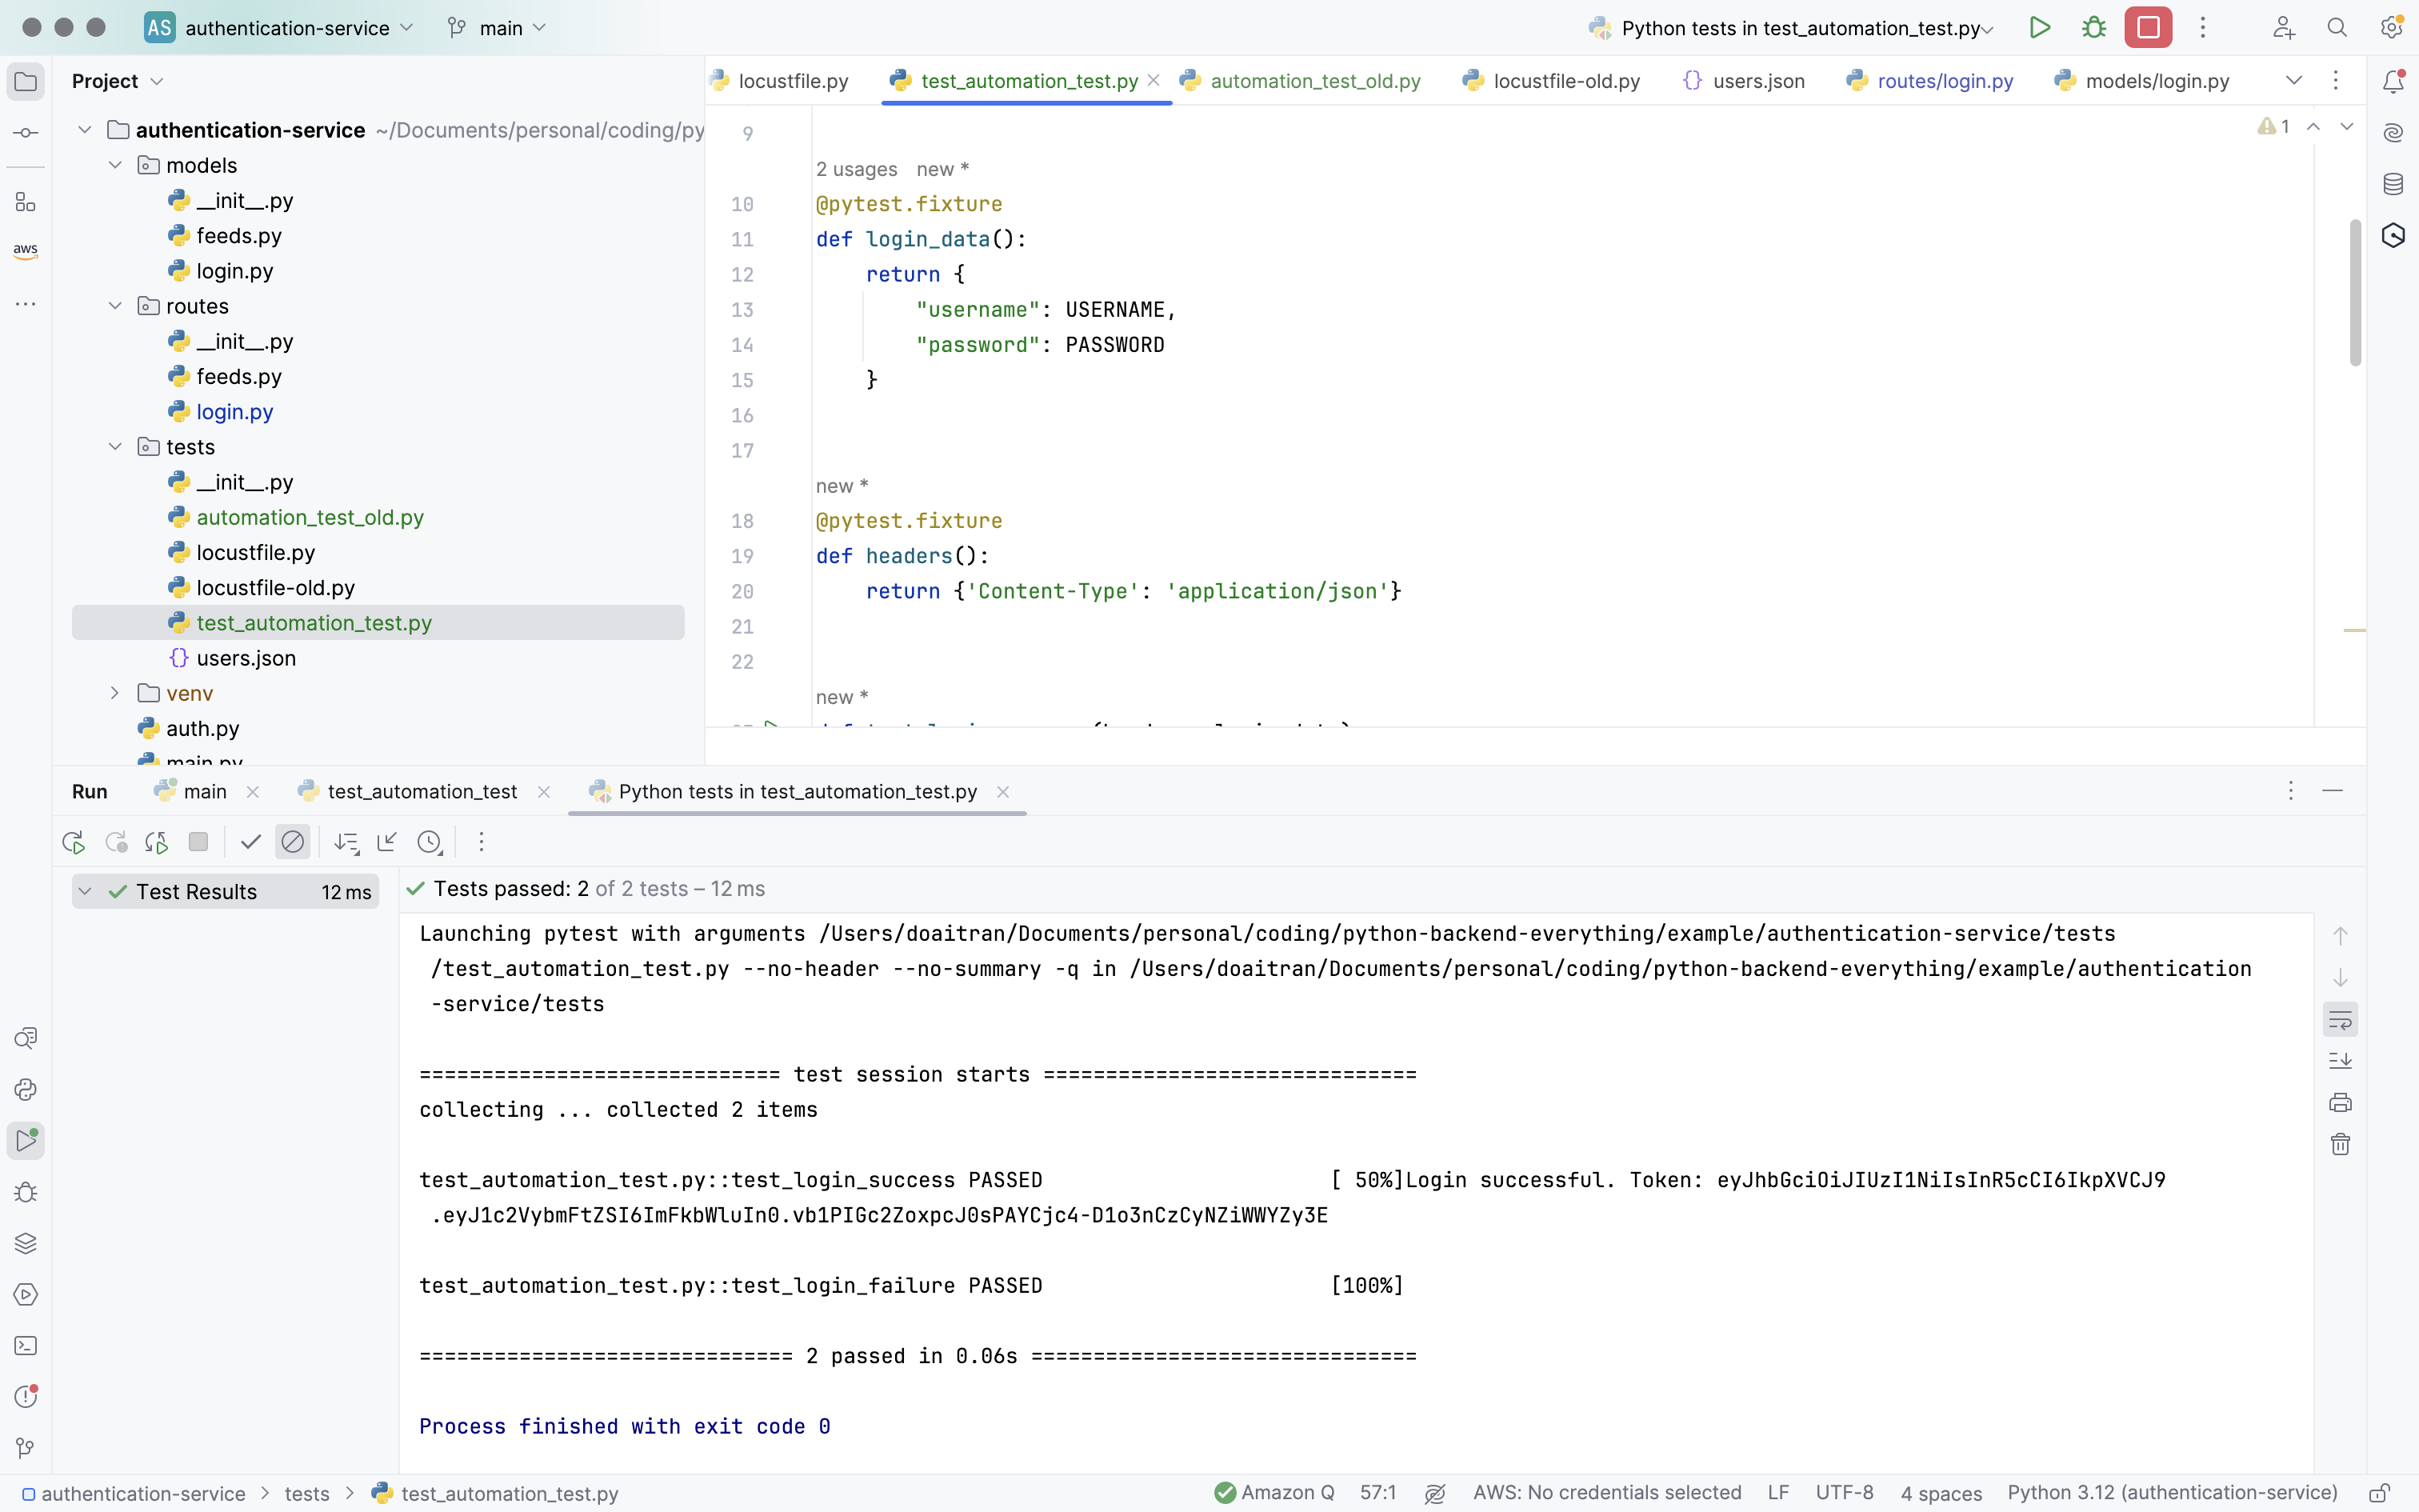Viewport: 2419px width, 1512px height.
Task: Change the UTF-8 file encoding
Action: tap(1844, 1493)
